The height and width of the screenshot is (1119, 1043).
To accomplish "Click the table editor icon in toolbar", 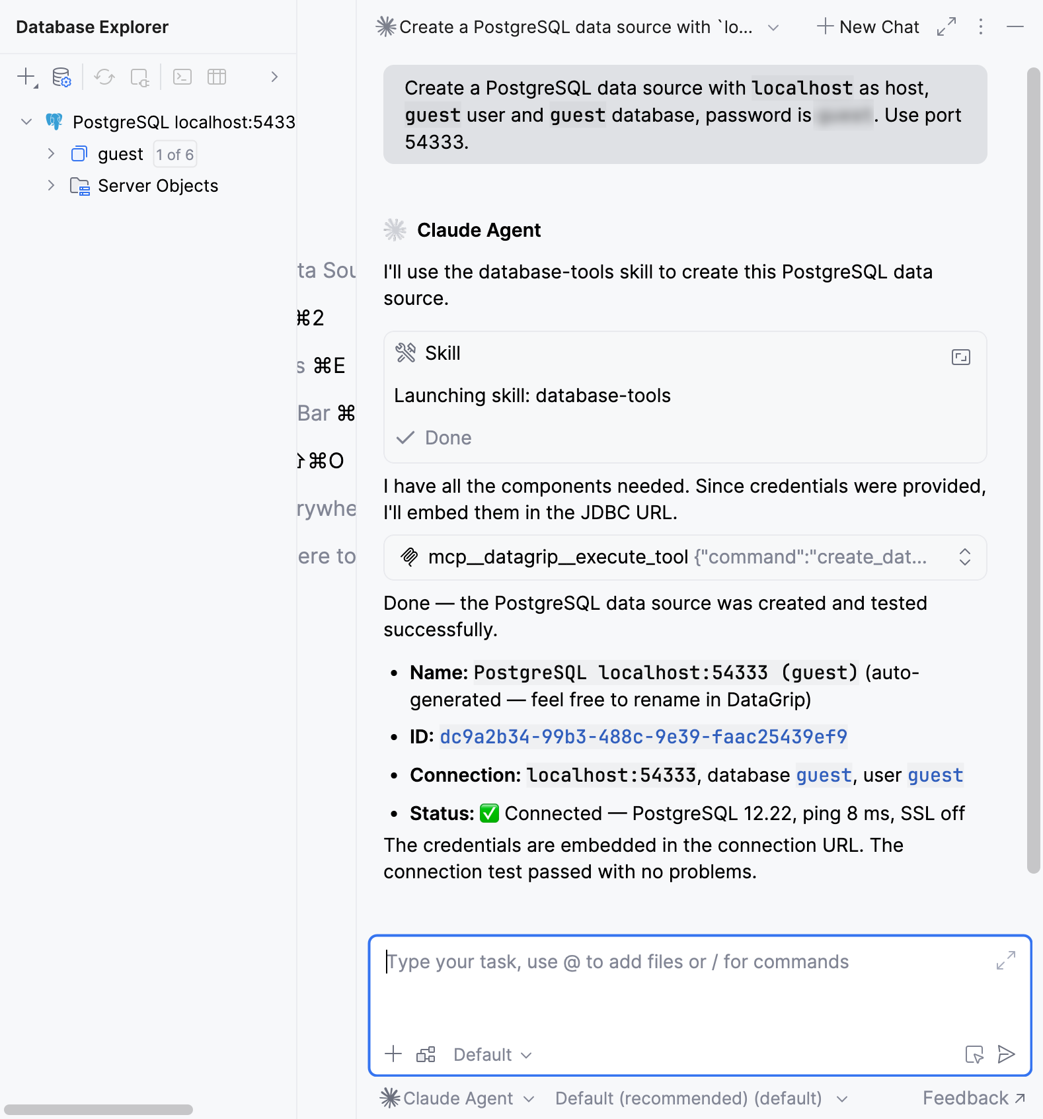I will [x=217, y=77].
